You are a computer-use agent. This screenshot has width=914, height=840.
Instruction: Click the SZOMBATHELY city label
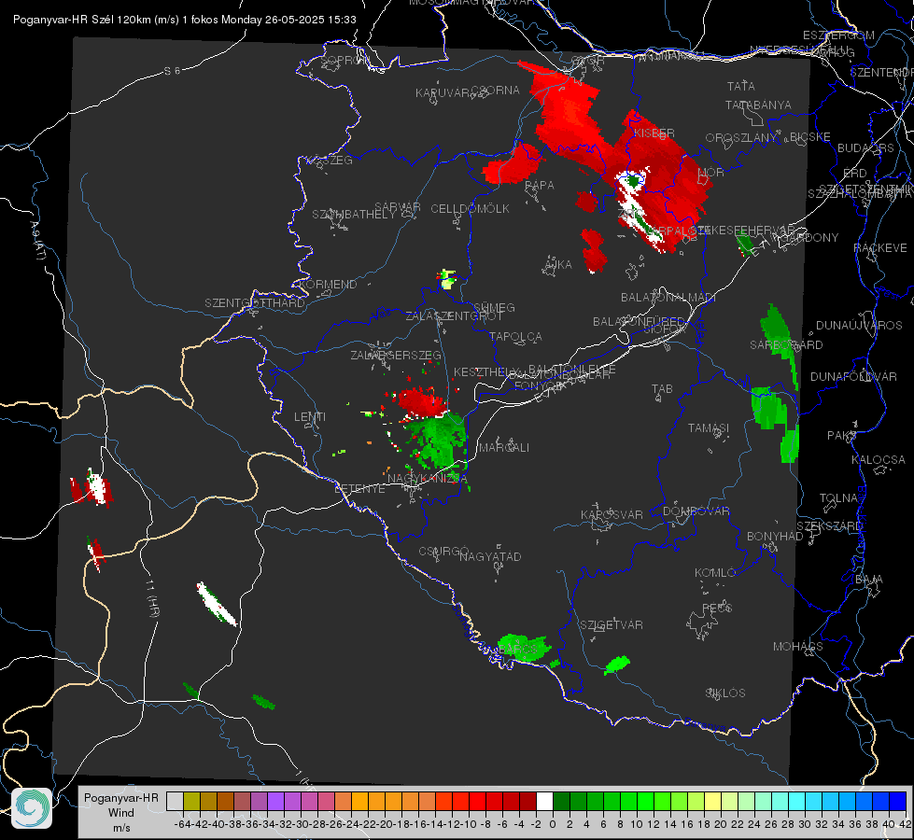(x=354, y=215)
